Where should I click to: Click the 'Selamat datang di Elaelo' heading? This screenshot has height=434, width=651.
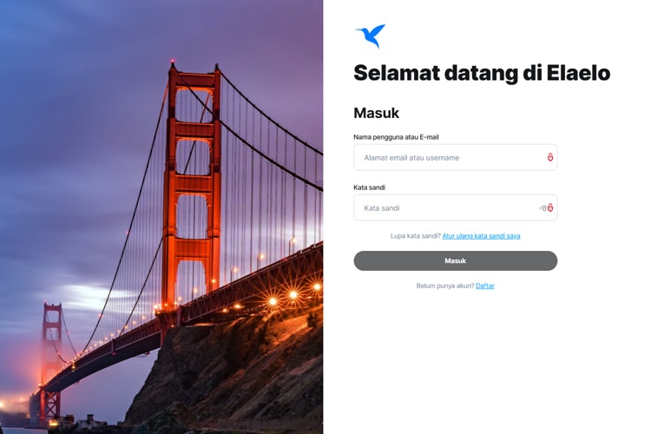tap(482, 73)
